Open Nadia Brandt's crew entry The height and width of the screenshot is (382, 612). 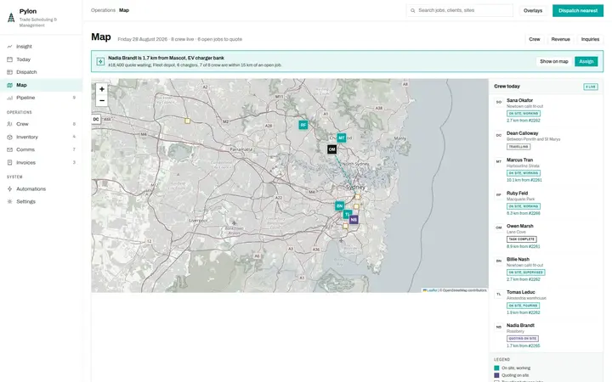[x=546, y=335]
